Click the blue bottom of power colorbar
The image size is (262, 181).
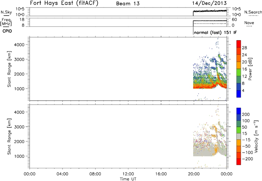[239, 94]
